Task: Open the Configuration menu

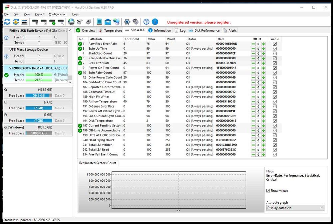Action: pos(58,14)
